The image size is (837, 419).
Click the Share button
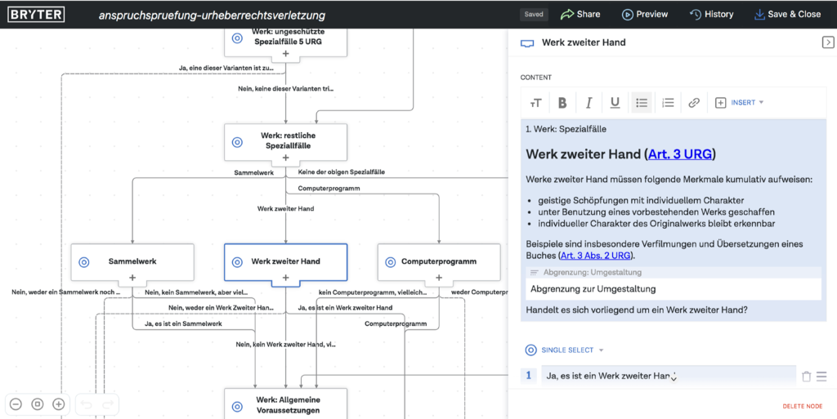(580, 14)
